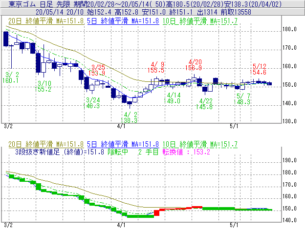Screen dimensions: 305x231
Task: Click the 転換値：153.2 text
Action: (186, 152)
